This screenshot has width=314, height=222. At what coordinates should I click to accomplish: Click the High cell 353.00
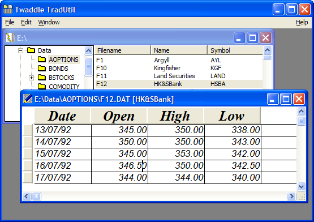[x=176, y=154]
